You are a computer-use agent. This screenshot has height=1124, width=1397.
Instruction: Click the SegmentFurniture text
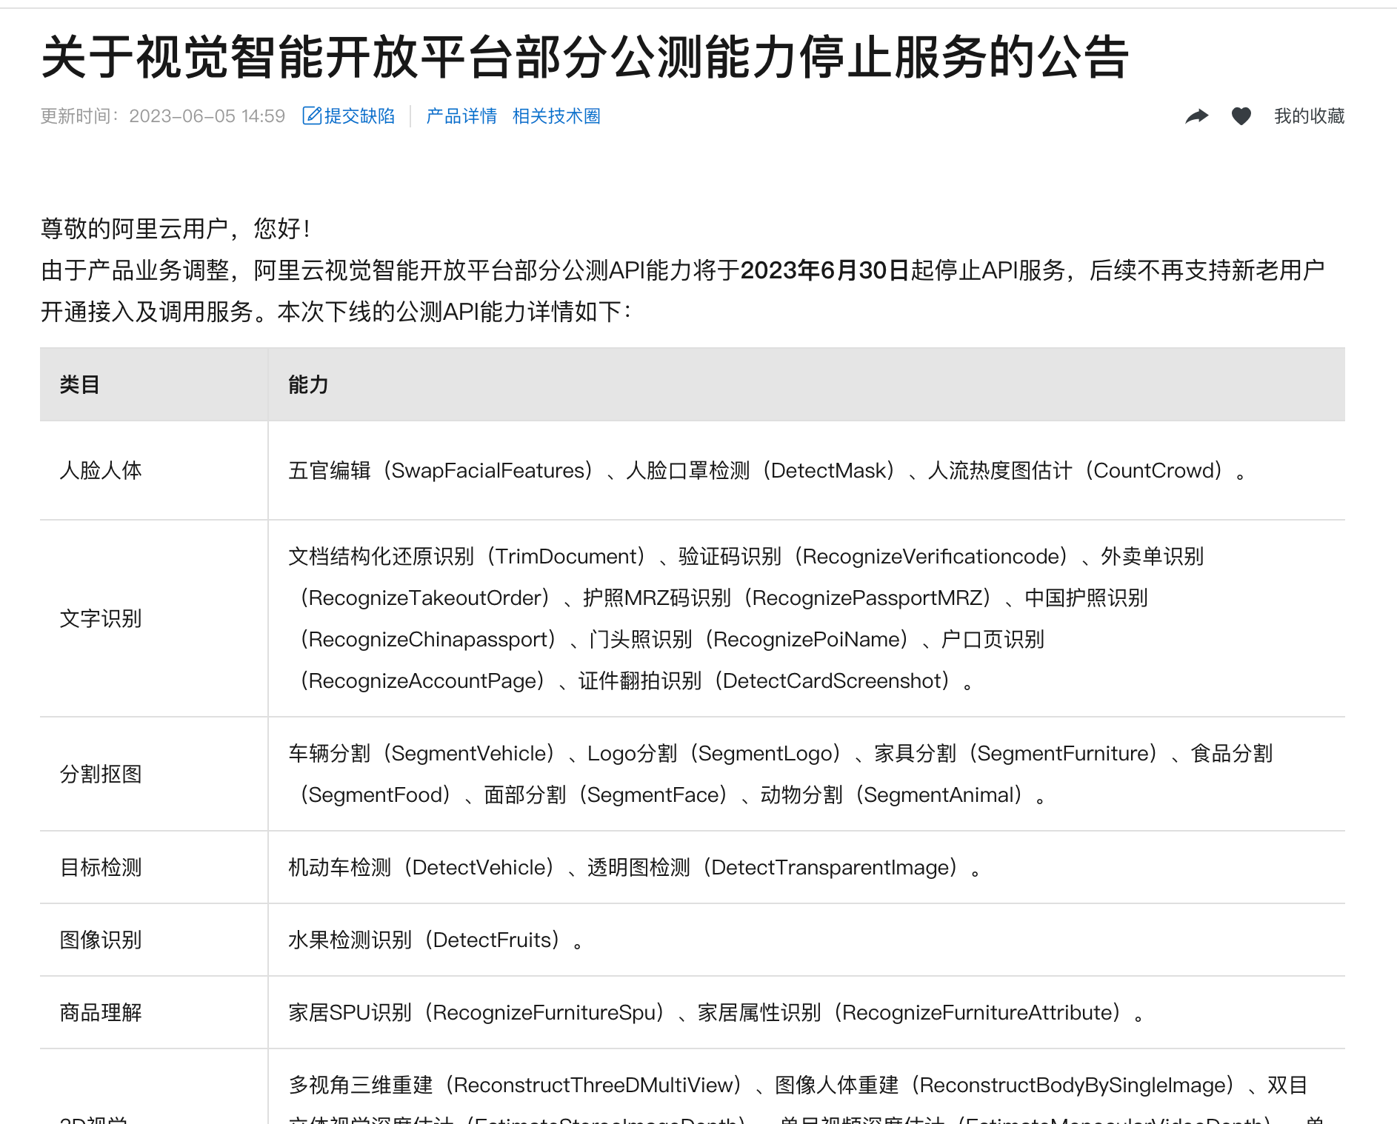[x=1063, y=753]
